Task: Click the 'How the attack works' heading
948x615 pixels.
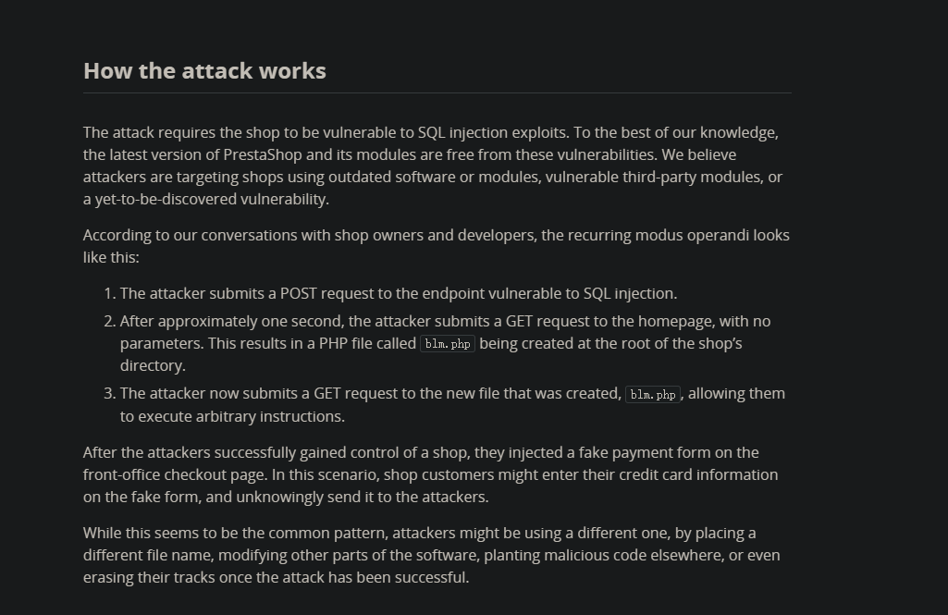Action: [204, 71]
